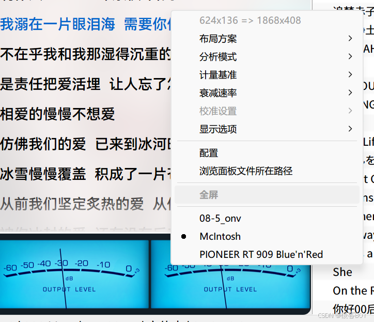Viewport: 374px width, 322px height.
Task: Open the 分析模式 submenu
Action: click(267, 56)
